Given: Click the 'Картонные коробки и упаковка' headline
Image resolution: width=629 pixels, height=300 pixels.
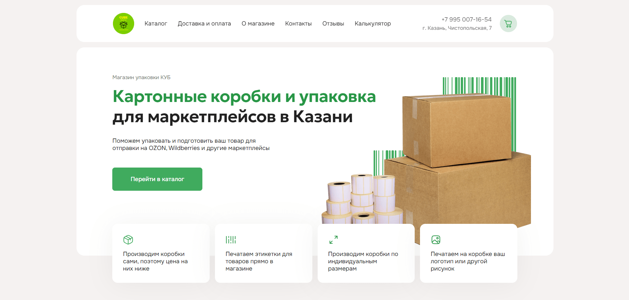Looking at the screenshot, I should (x=244, y=96).
